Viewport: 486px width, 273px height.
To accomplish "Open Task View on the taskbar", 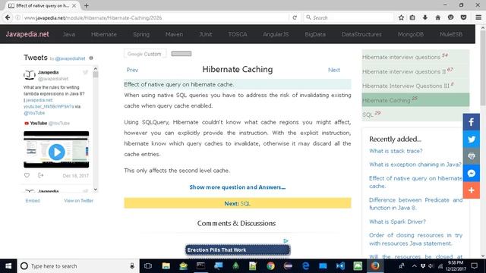I will pyautogui.click(x=148, y=266).
